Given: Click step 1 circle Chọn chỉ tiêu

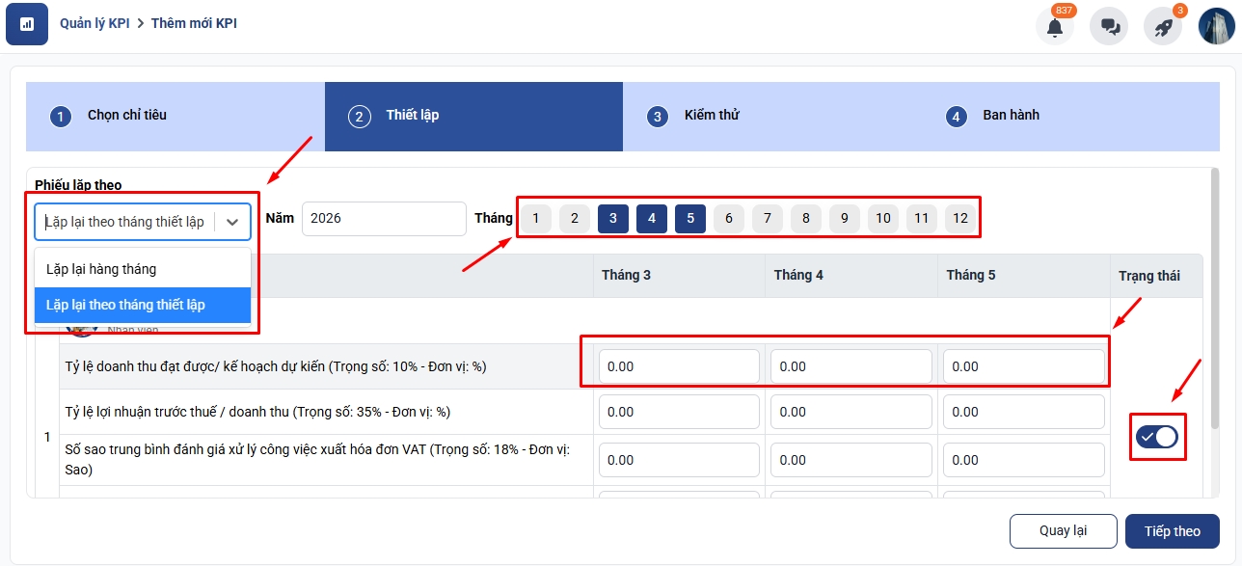Looking at the screenshot, I should tap(61, 117).
